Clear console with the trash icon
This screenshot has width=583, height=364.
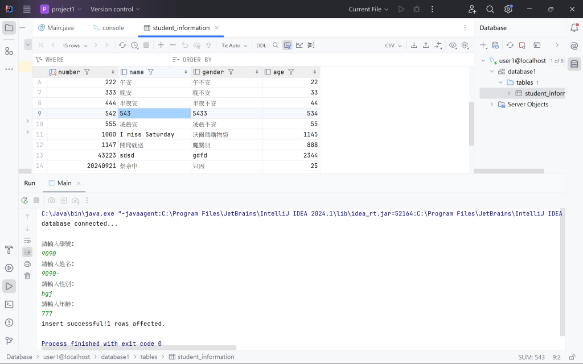27,276
